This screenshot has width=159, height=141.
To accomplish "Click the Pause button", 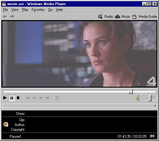I will coord(12,98).
